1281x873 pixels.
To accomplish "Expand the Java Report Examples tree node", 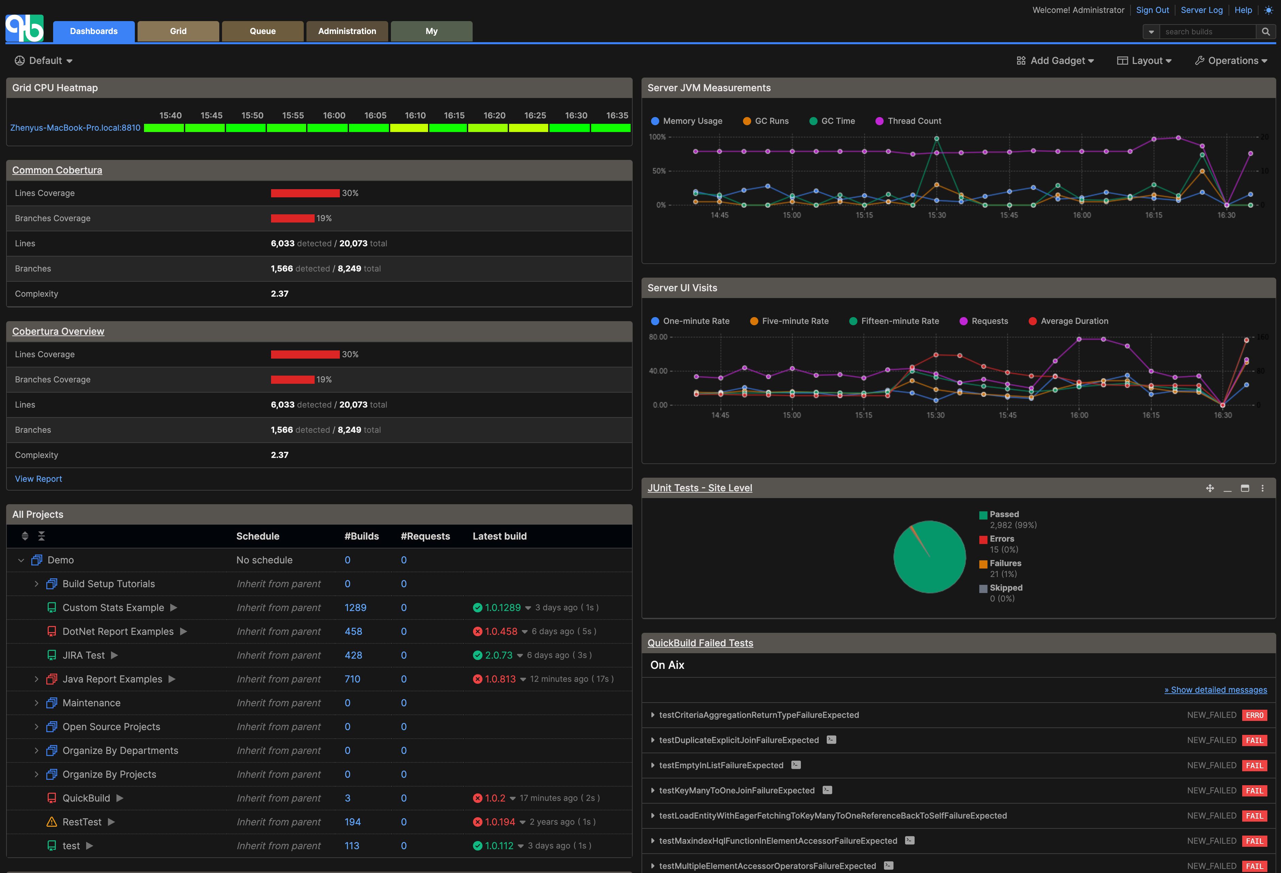I will (36, 679).
